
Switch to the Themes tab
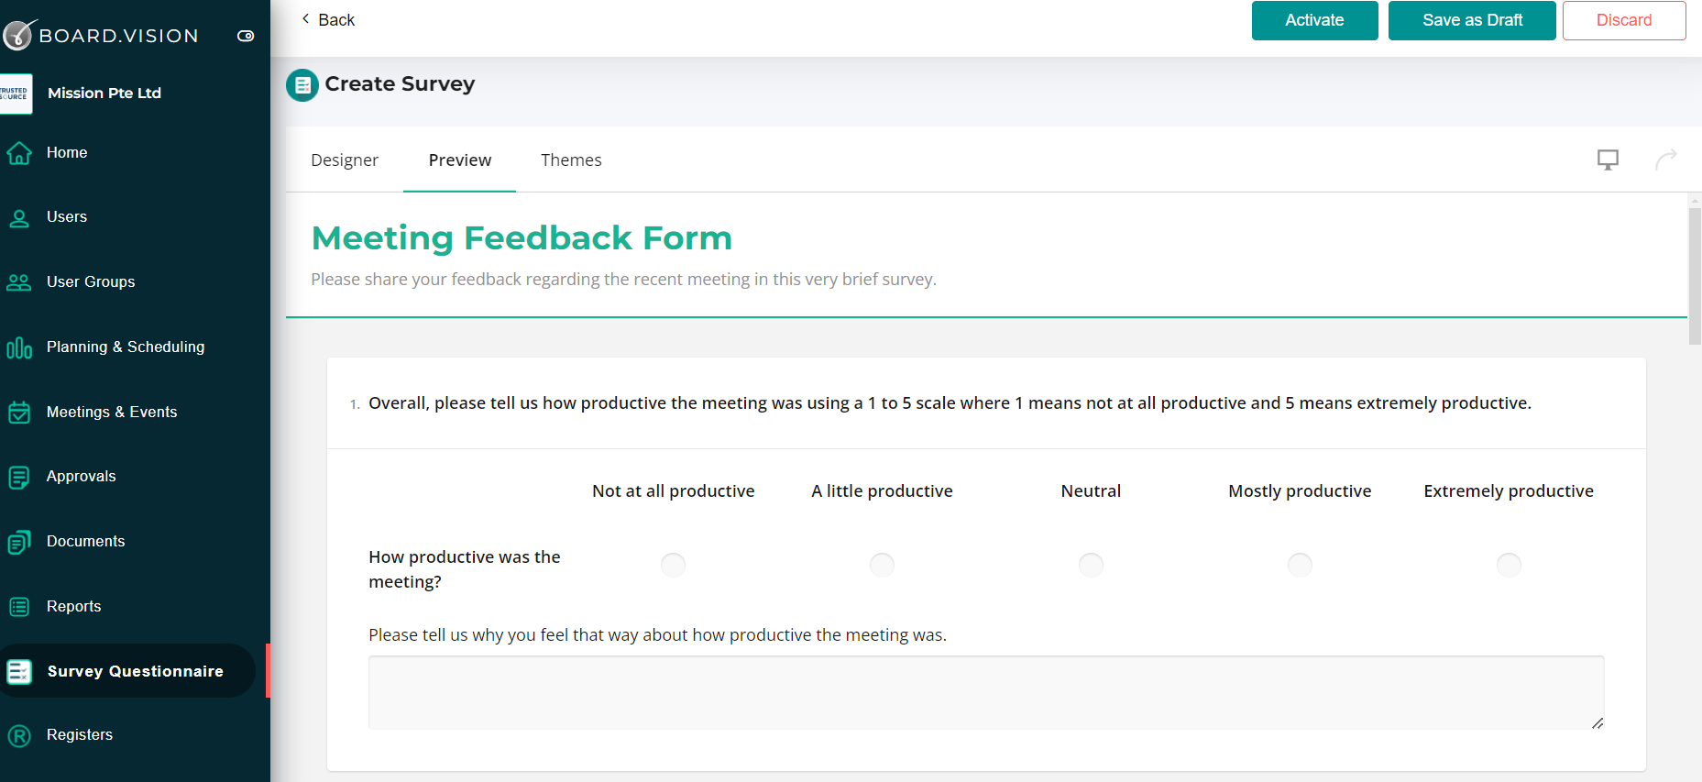[x=571, y=160]
